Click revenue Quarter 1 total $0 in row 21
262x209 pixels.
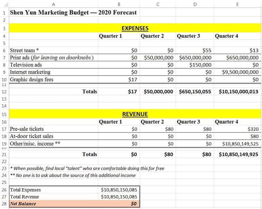pyautogui.click(x=134, y=154)
